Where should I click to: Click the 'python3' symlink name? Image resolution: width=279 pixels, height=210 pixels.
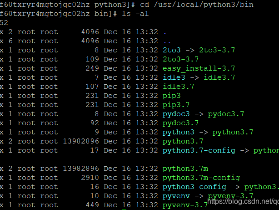point(179,133)
